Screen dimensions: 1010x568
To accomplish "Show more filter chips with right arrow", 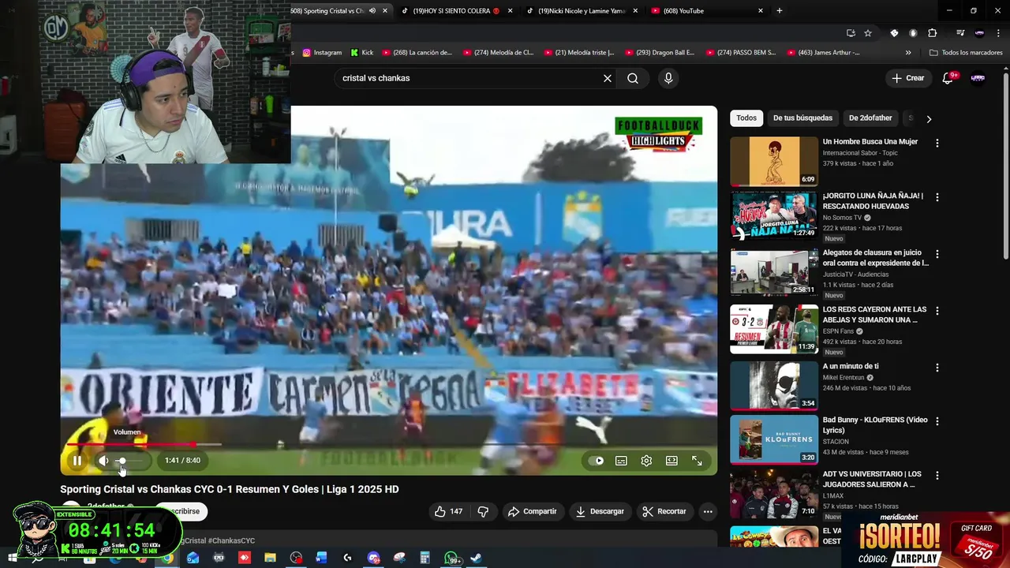I will tap(929, 118).
